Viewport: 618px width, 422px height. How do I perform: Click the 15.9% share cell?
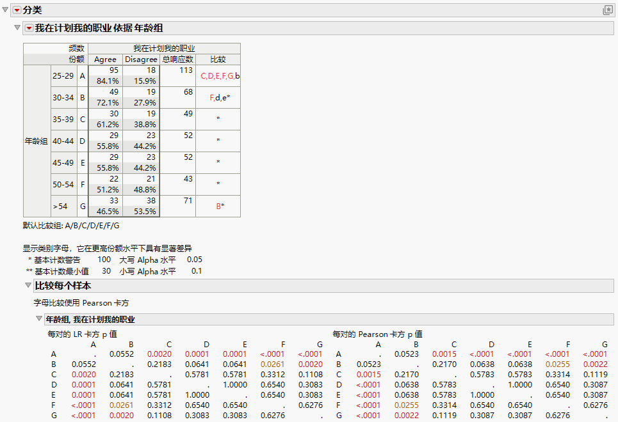[x=142, y=81]
